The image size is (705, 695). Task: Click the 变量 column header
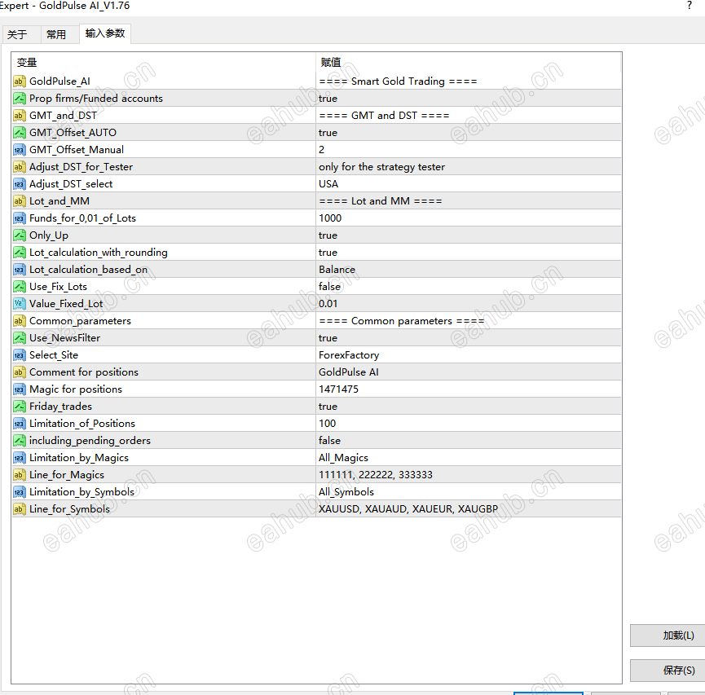164,63
